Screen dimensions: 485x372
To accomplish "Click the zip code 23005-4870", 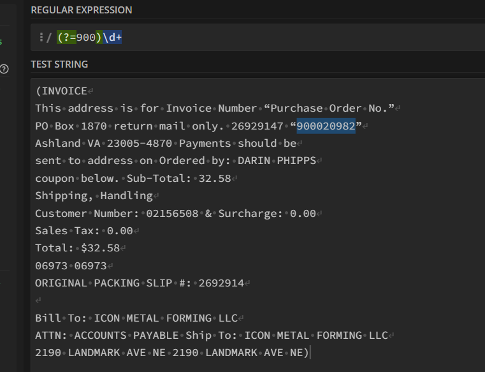I will pos(140,144).
